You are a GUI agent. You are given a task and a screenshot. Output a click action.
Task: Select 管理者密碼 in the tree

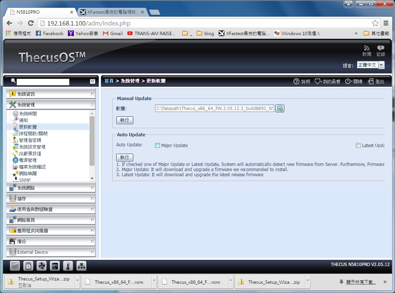[30, 140]
